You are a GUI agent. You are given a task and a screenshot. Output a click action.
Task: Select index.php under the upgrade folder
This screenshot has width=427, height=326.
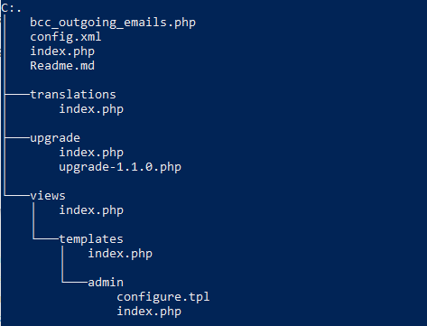point(91,153)
